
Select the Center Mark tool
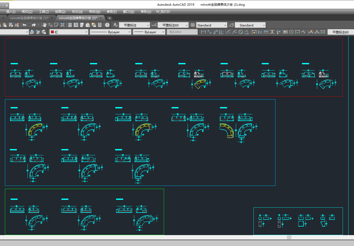tap(292, 32)
